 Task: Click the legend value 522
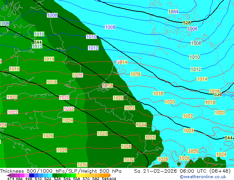[x=48, y=179]
